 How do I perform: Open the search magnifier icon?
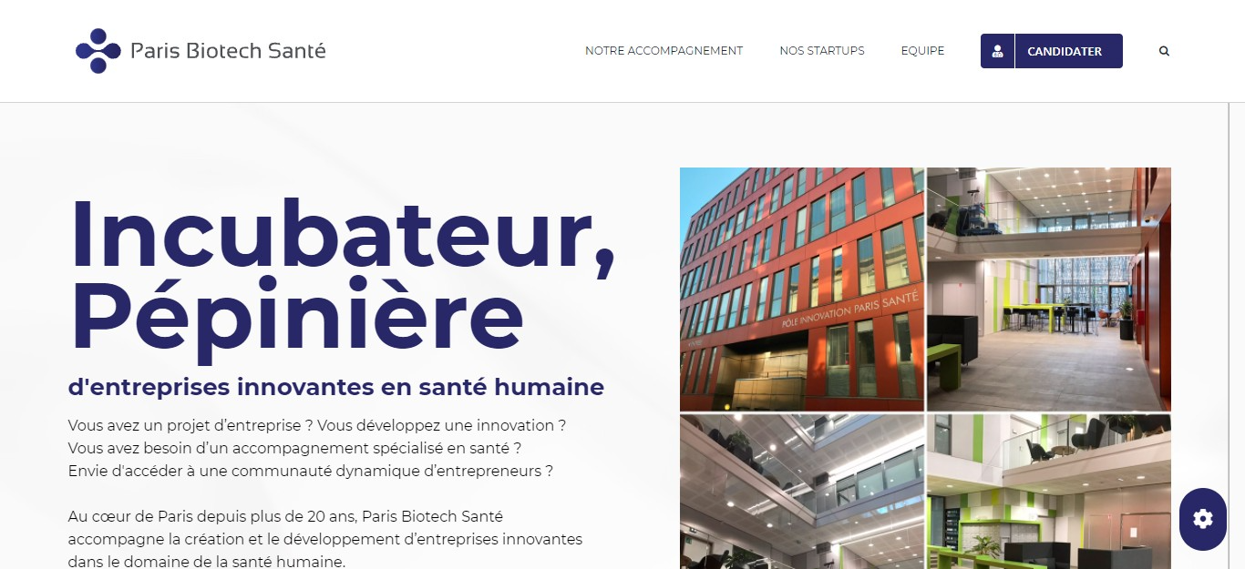tap(1164, 51)
